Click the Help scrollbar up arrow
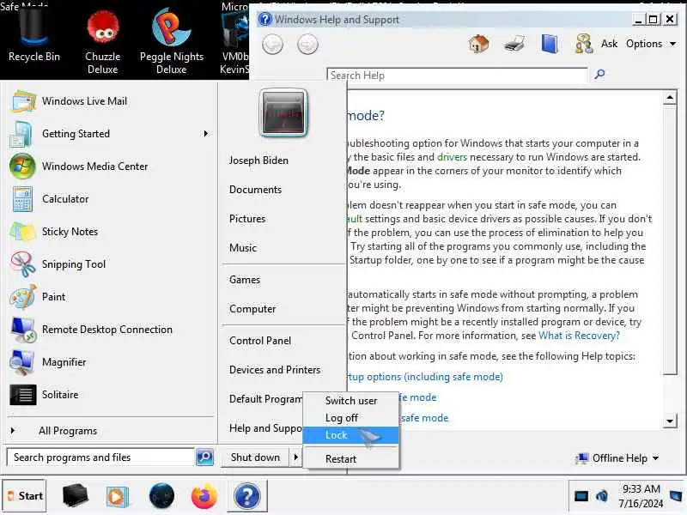The width and height of the screenshot is (687, 515). click(x=670, y=97)
